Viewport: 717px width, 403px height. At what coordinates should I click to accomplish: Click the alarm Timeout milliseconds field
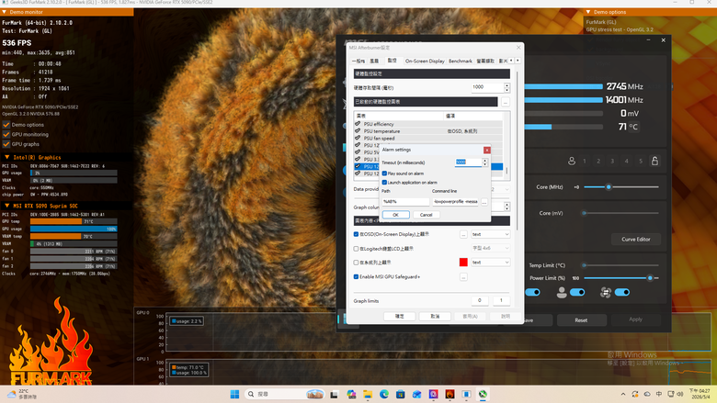click(x=468, y=162)
